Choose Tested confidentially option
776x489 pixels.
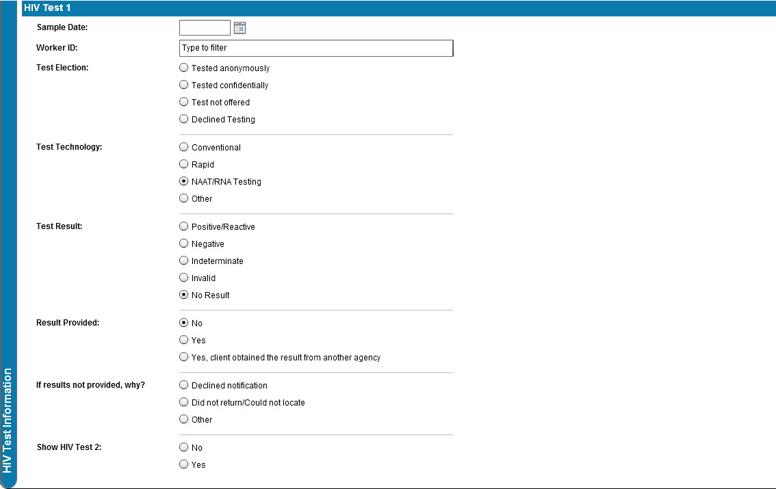pos(183,85)
